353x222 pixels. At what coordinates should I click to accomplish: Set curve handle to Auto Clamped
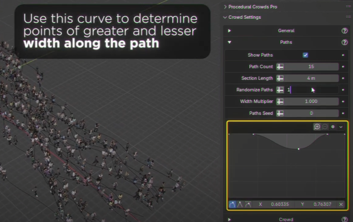[248, 204]
